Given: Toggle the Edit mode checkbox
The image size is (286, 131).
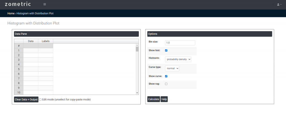Looking at the screenshot, I should (40, 99).
